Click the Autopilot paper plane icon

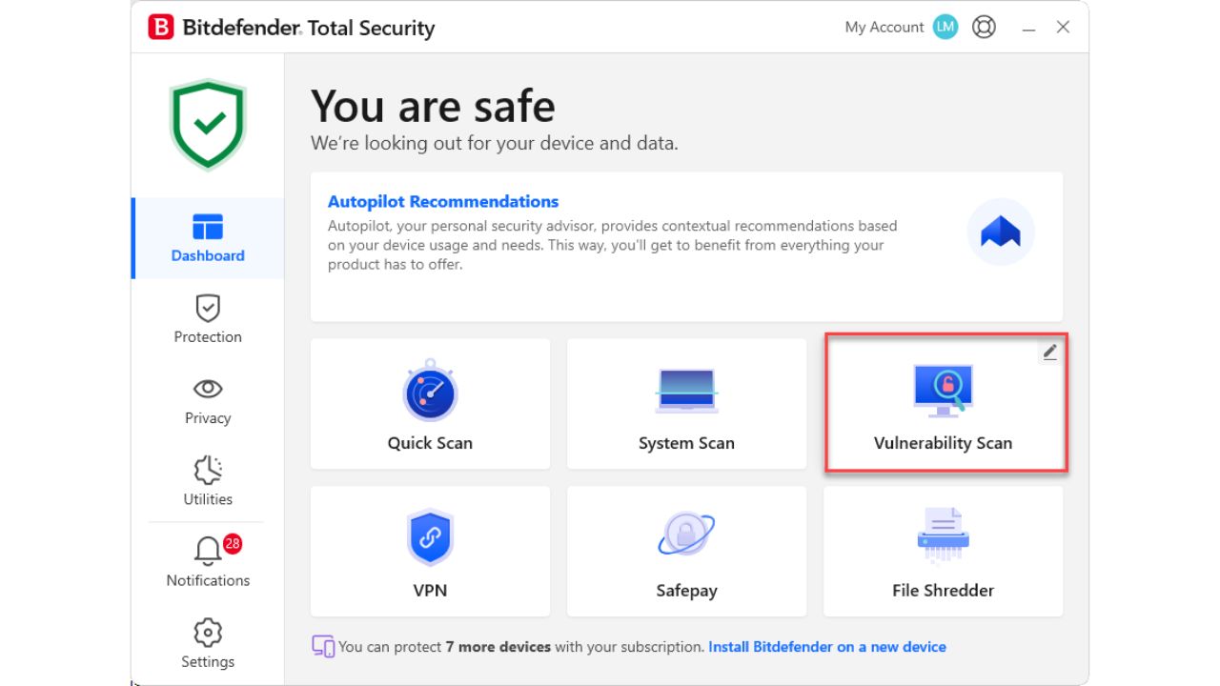coord(1000,231)
